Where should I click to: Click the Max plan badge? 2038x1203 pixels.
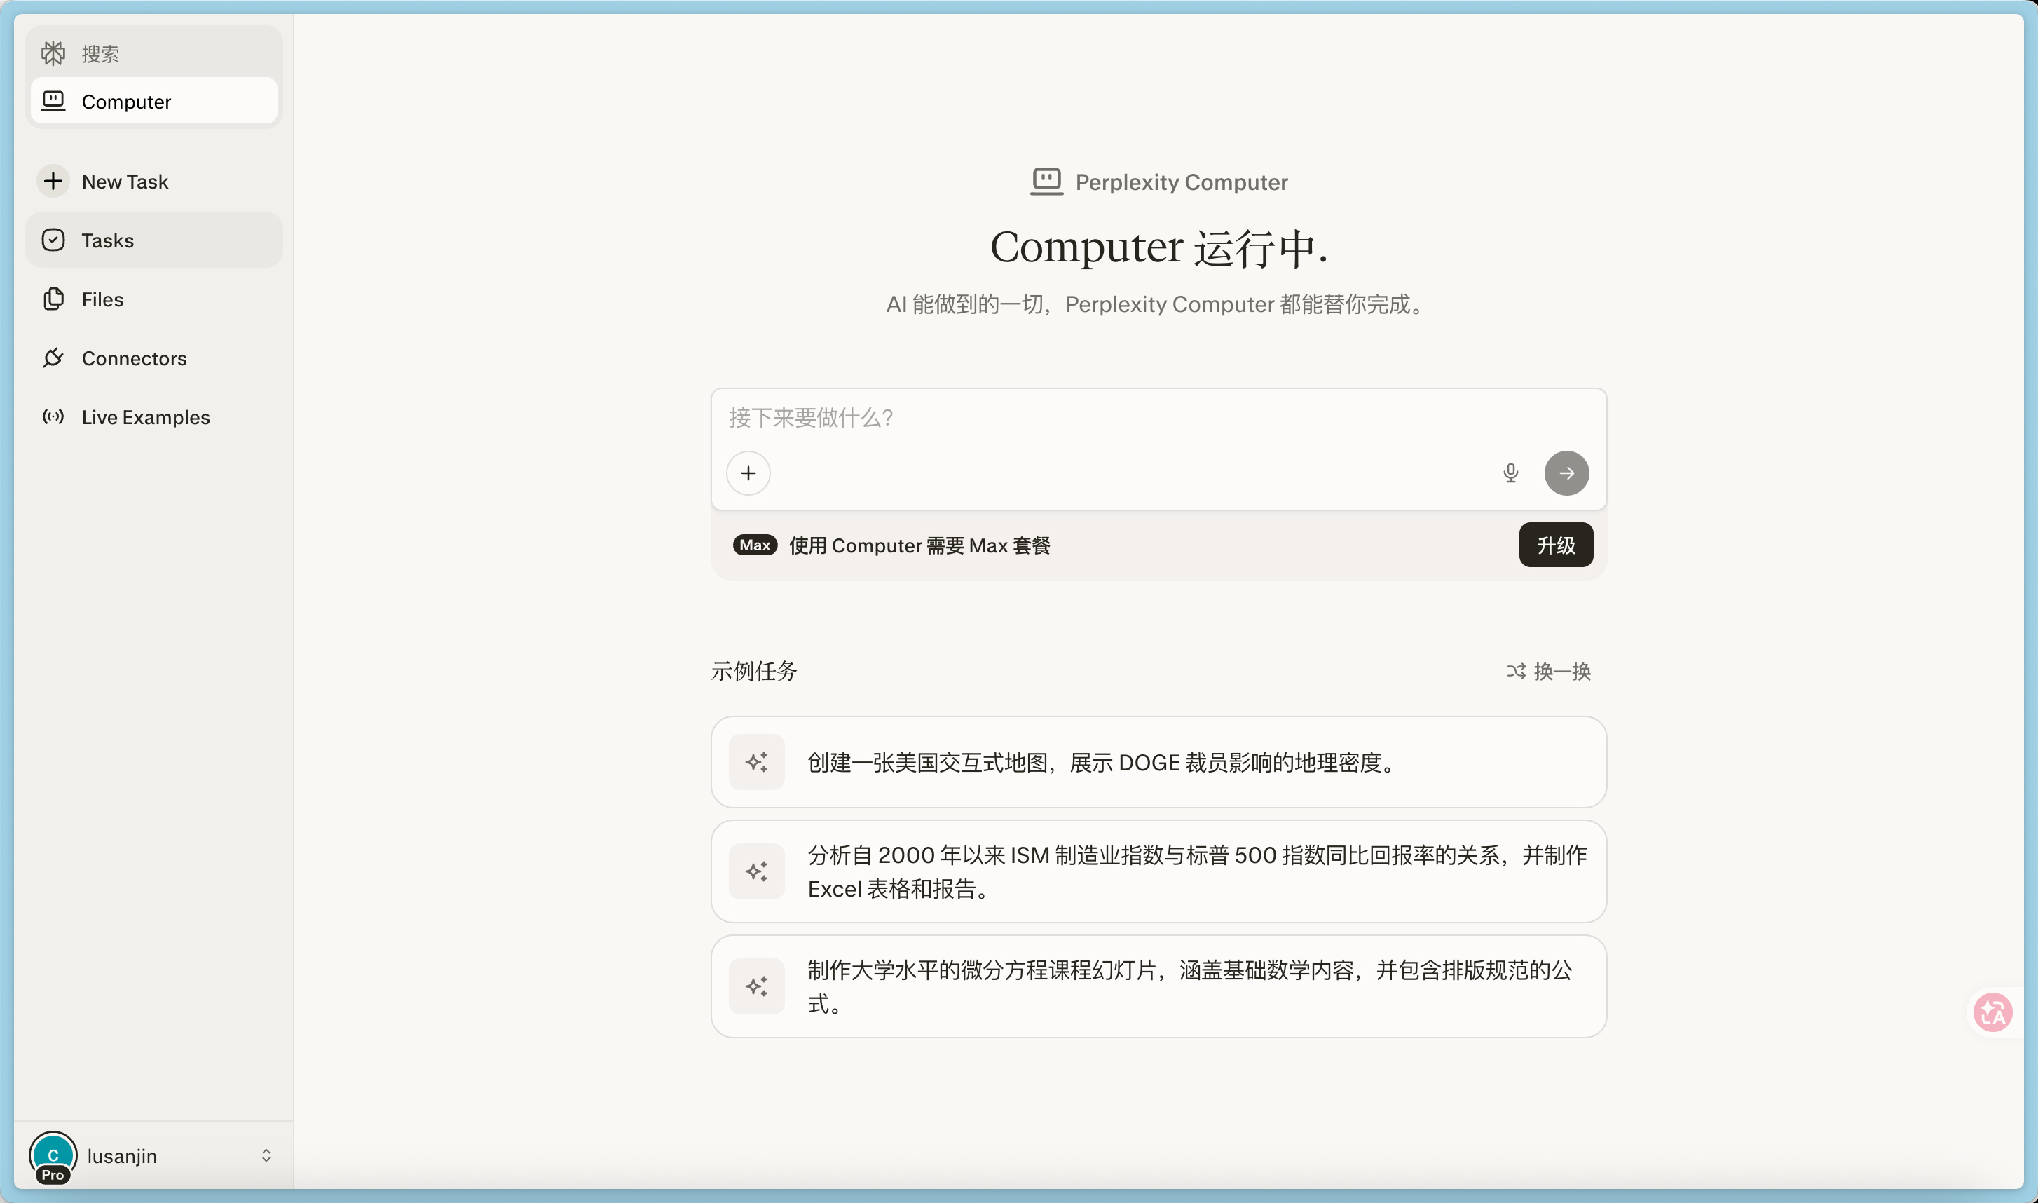point(753,545)
